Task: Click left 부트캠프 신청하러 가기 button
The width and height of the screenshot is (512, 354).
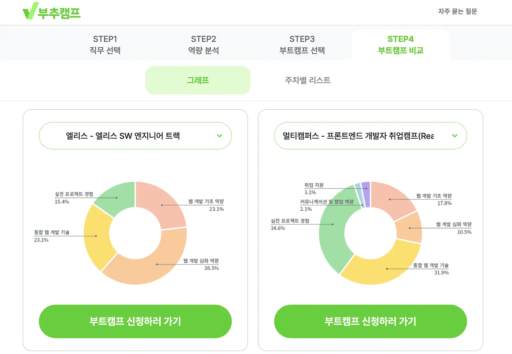Action: pos(135,321)
